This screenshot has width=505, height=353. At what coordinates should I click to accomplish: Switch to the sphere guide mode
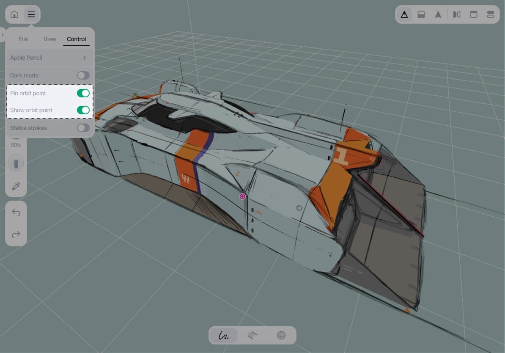281,335
